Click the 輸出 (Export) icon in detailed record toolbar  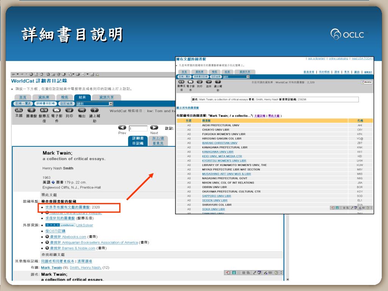tap(82, 110)
